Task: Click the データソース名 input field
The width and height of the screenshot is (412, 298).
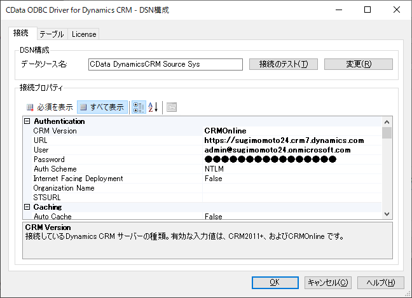Action: pyautogui.click(x=165, y=64)
